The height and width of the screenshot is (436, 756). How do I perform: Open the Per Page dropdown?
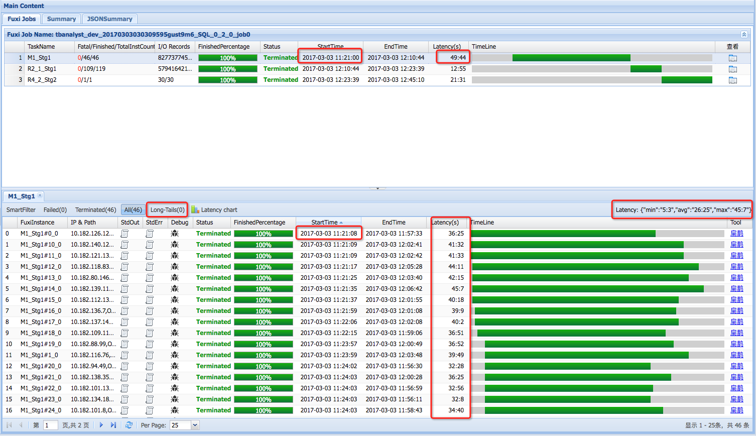[x=195, y=424]
